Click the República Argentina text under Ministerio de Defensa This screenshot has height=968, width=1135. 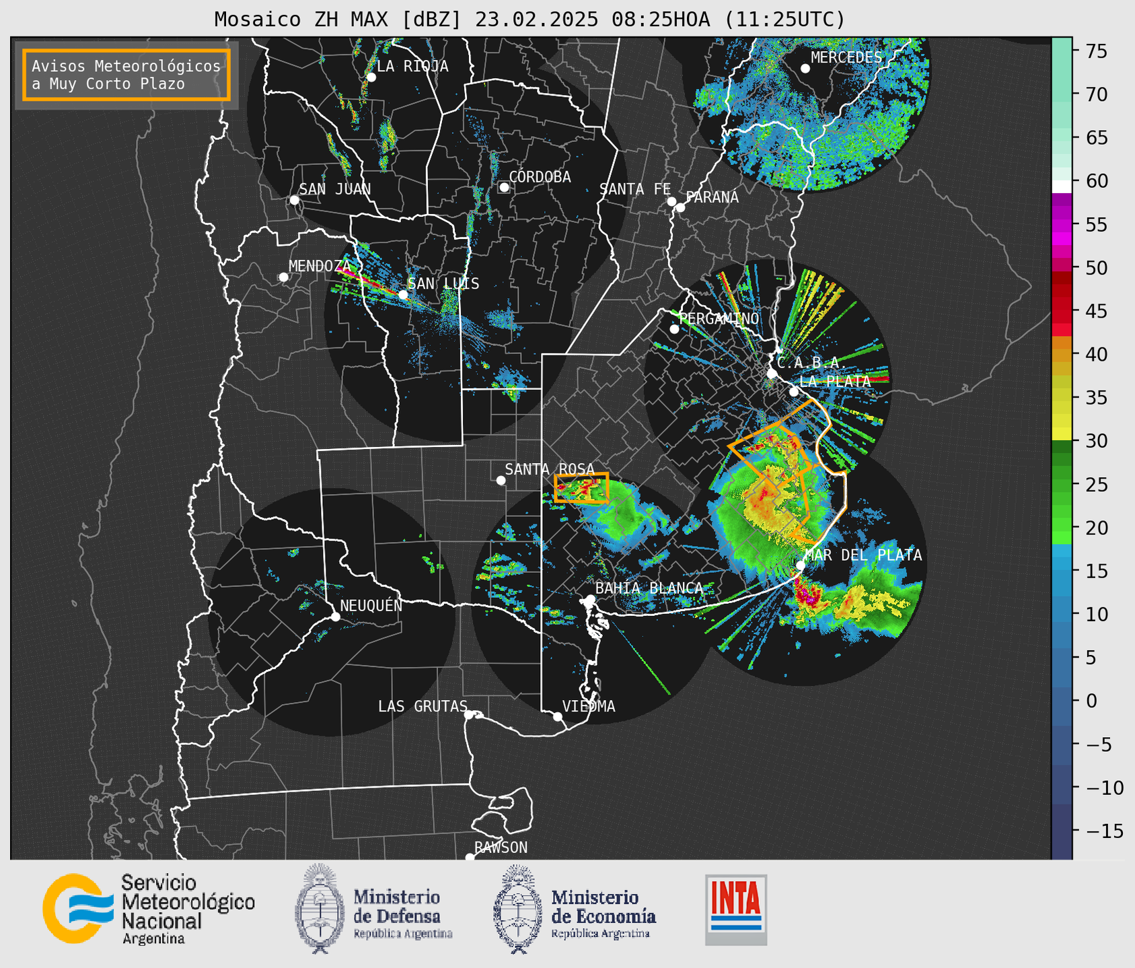[x=403, y=934]
